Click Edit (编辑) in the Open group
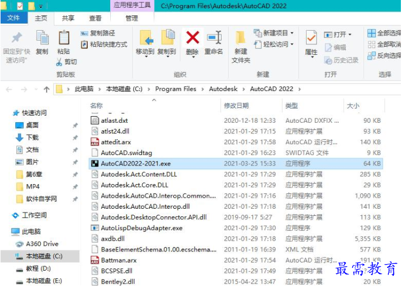The height and width of the screenshot is (286, 402). pyautogui.click(x=336, y=47)
